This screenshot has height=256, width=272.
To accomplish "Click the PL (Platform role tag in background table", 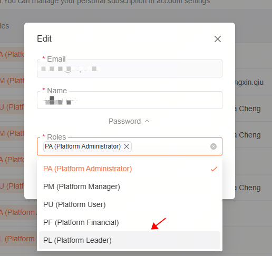I will [x=17, y=239].
